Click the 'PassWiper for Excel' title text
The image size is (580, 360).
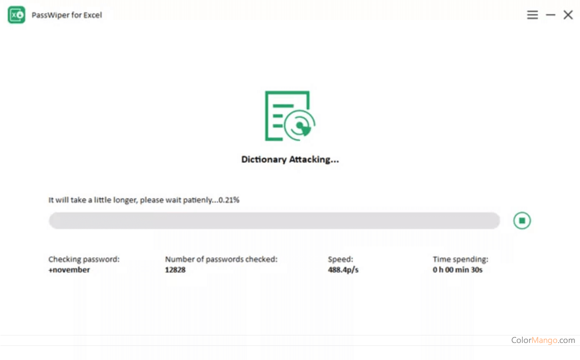click(x=67, y=15)
